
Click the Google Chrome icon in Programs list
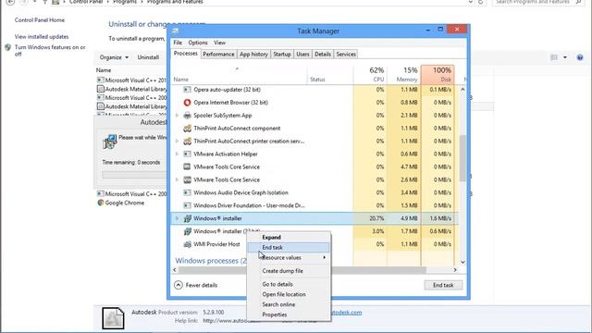101,203
